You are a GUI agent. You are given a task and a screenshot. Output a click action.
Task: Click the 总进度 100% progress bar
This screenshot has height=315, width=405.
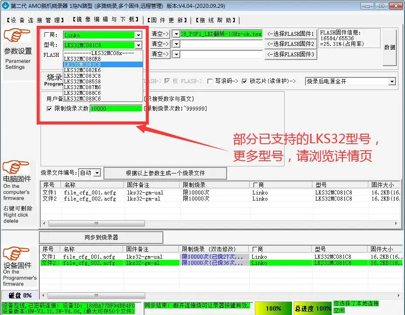[x=312, y=308]
